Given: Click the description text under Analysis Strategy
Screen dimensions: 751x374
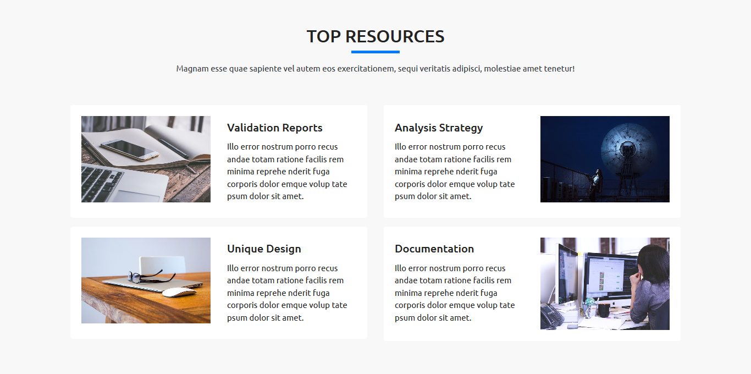Looking at the screenshot, I should coord(455,172).
